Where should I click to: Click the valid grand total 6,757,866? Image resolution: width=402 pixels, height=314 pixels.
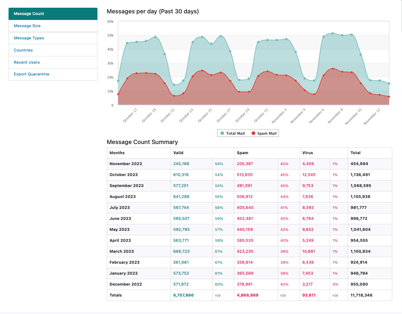click(x=184, y=295)
